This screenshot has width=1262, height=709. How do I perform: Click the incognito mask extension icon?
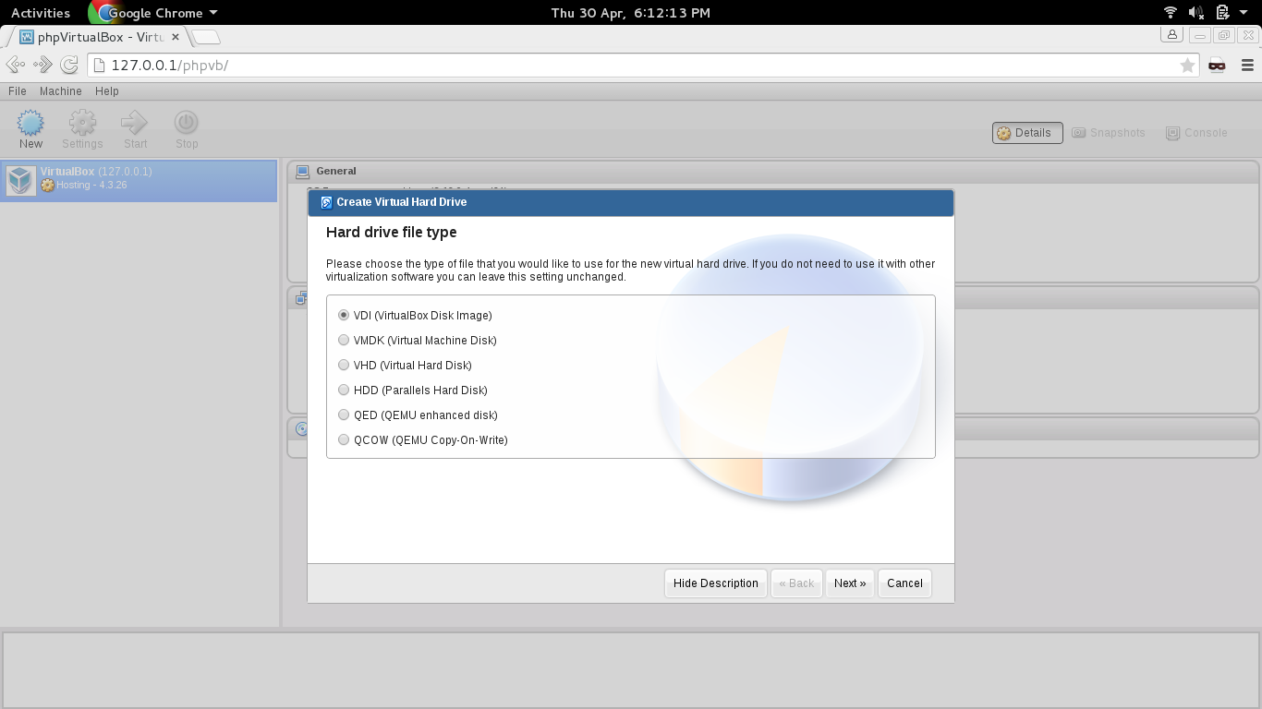coord(1217,66)
